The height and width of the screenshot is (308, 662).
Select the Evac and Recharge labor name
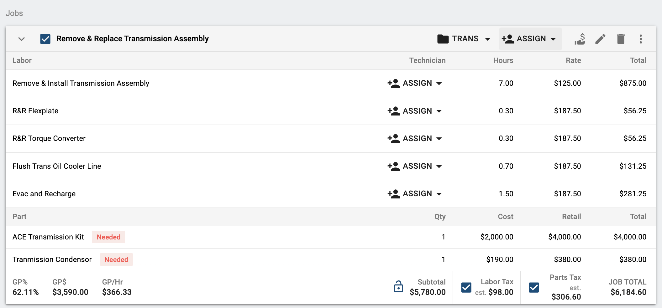click(x=44, y=194)
